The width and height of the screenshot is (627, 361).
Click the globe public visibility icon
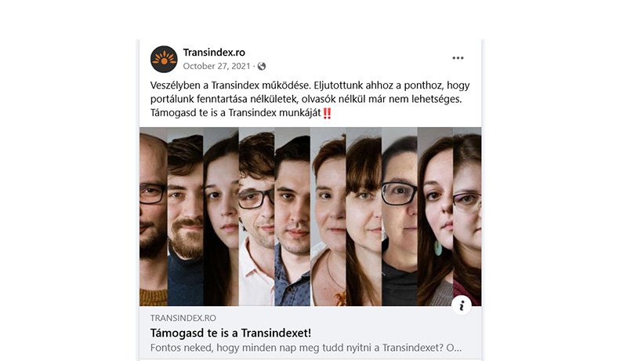[262, 67]
